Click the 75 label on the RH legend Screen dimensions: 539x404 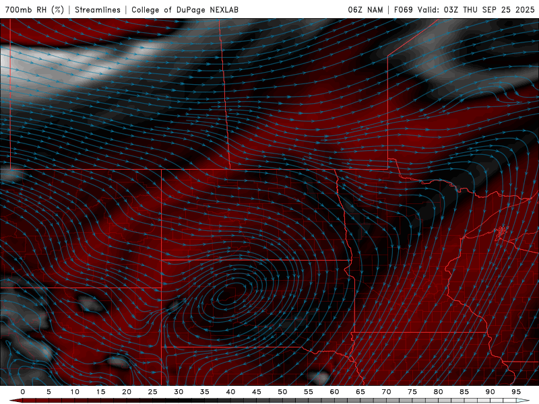tap(412, 392)
